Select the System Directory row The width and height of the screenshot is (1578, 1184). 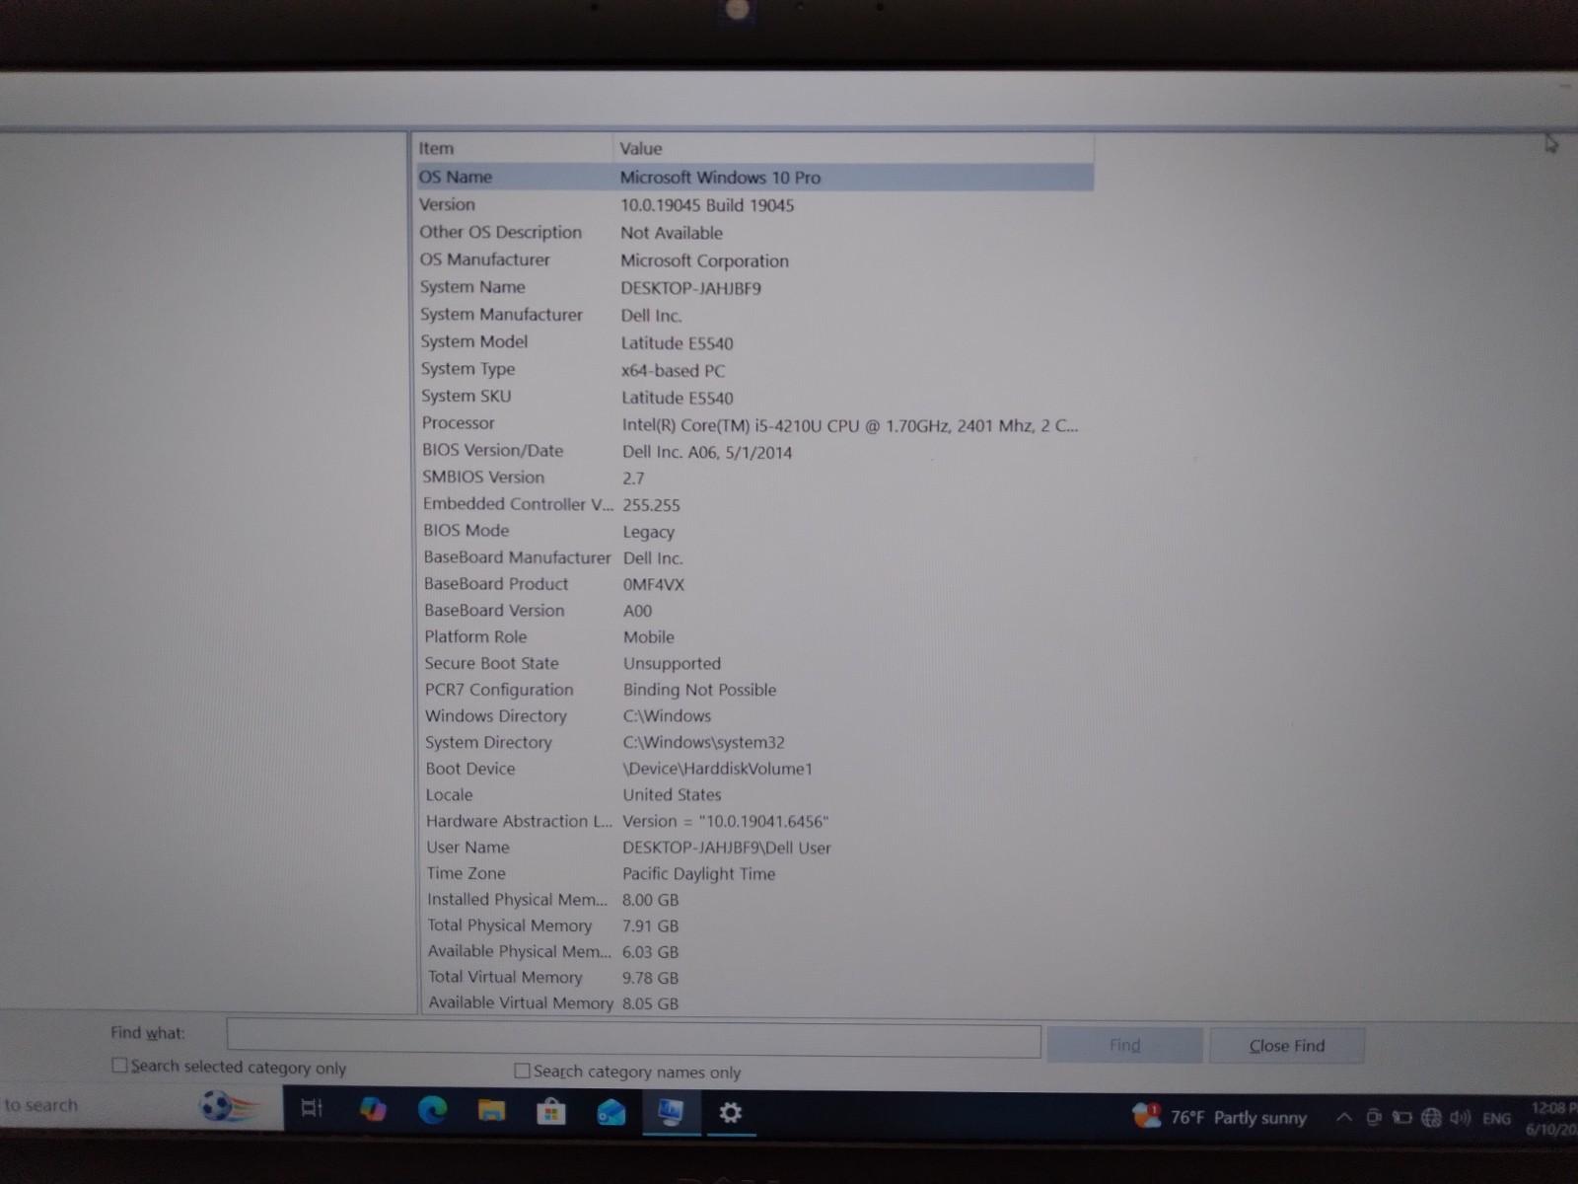pos(754,742)
